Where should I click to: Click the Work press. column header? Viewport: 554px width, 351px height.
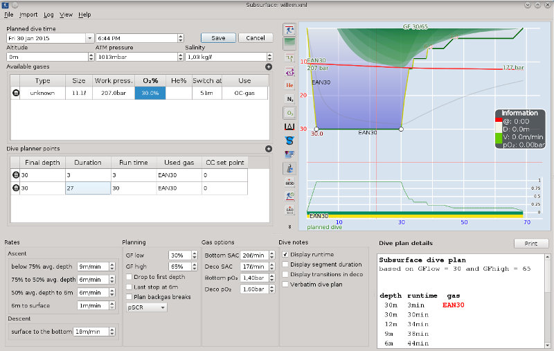[114, 81]
